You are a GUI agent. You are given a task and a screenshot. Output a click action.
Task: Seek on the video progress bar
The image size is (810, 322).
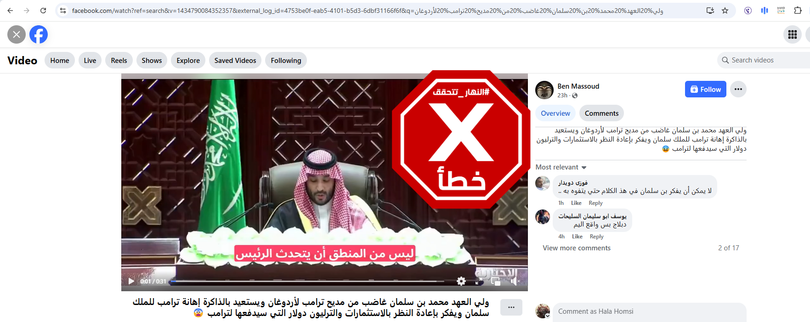tap(307, 281)
